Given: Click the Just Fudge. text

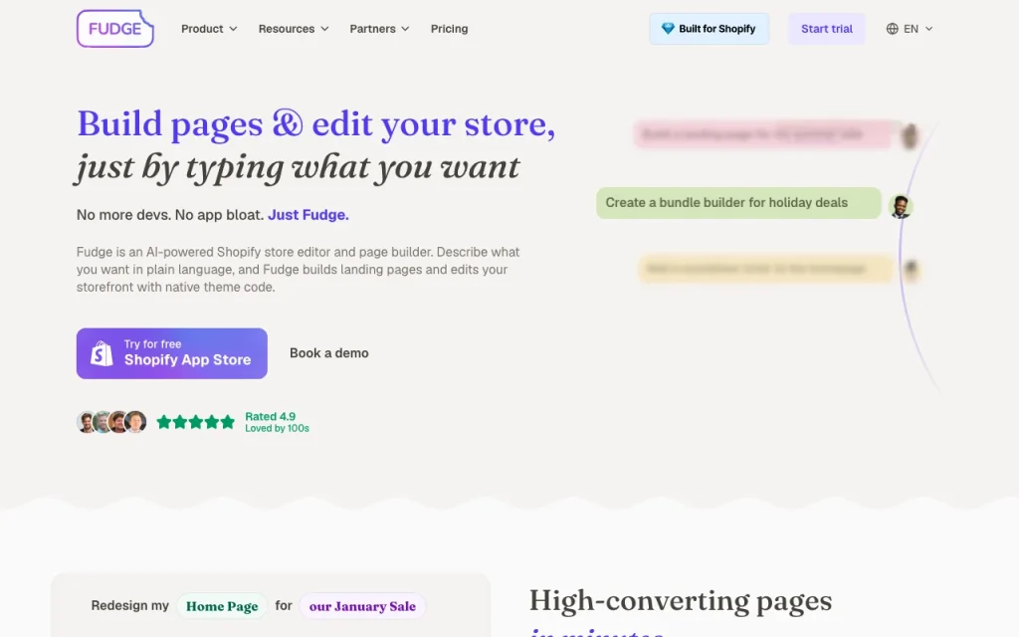Looking at the screenshot, I should (308, 215).
